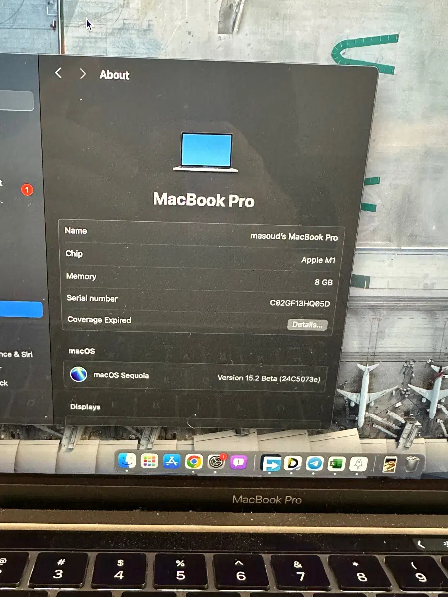The height and width of the screenshot is (597, 448).
Task: Click the macOS section heading
Action: tap(82, 351)
